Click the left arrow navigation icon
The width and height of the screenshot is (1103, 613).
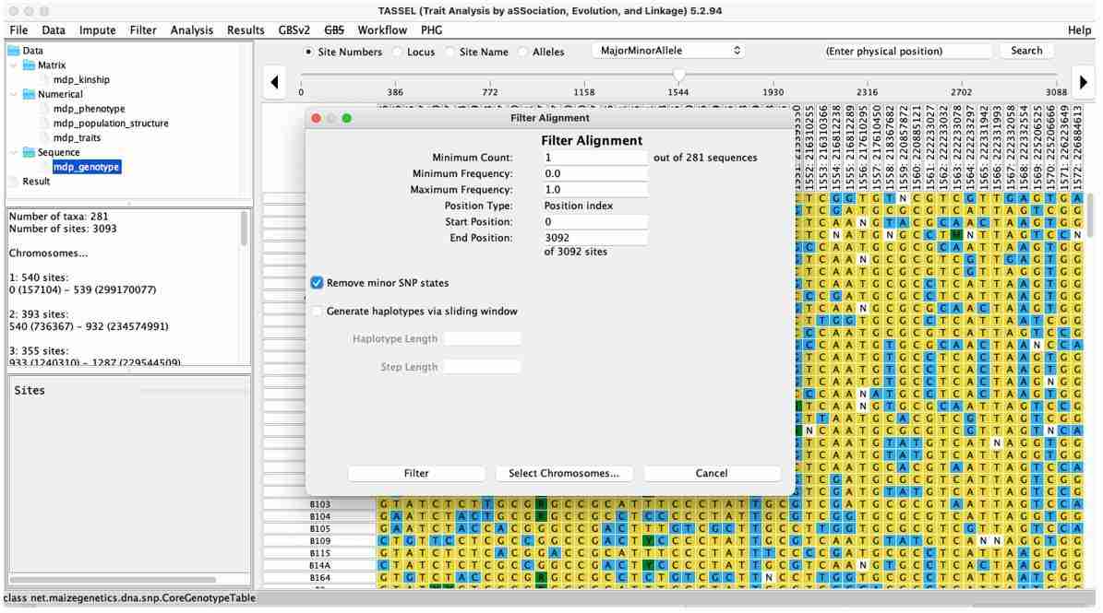pos(274,82)
